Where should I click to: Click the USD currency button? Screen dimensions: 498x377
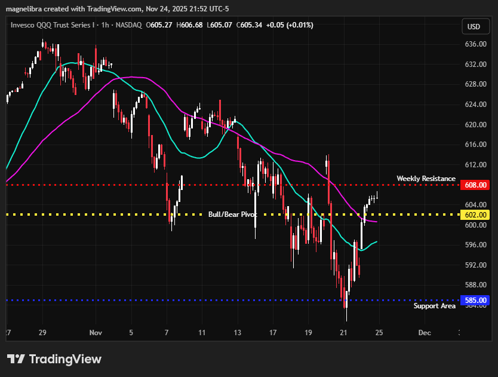[x=475, y=27]
